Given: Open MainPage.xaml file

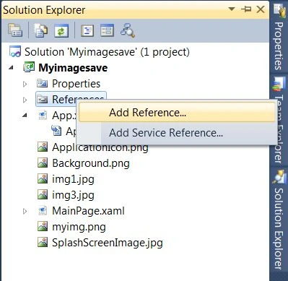Looking at the screenshot, I should pyautogui.click(x=88, y=211).
